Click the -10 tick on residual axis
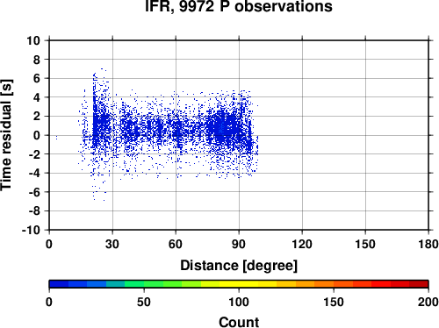Screen dimensions: 439x328 [31, 230]
